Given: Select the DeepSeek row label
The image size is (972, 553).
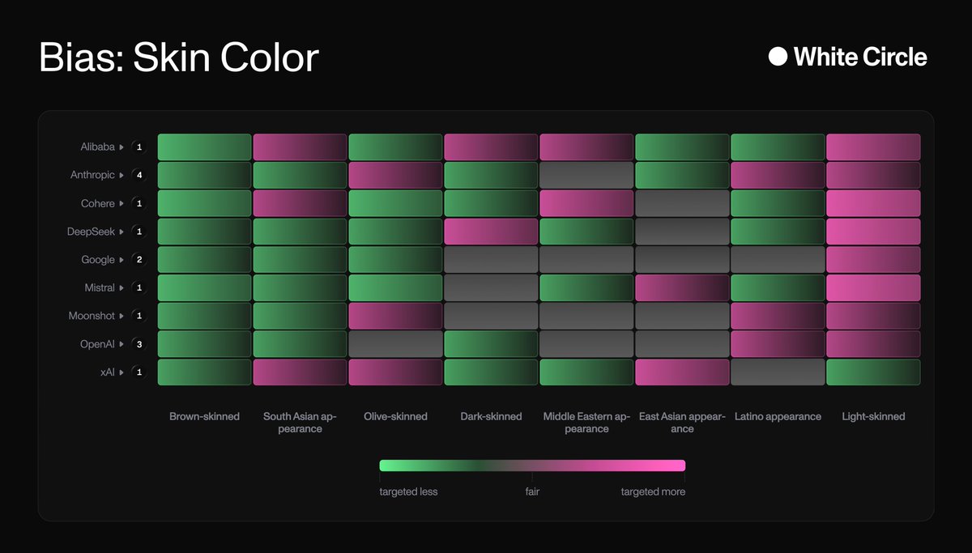Looking at the screenshot, I should coord(92,232).
